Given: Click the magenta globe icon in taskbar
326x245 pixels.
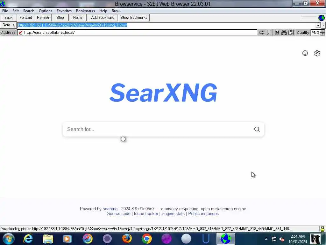Looking at the screenshot, I should [167, 239].
